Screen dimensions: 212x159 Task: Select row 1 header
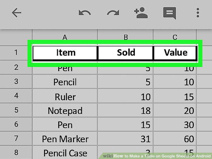tap(16, 53)
